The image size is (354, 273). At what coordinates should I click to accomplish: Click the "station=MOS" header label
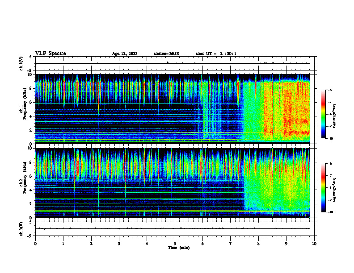click(x=166, y=54)
